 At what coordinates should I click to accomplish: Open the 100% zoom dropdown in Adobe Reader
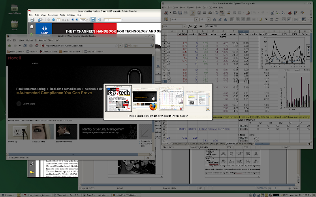tap(87, 20)
